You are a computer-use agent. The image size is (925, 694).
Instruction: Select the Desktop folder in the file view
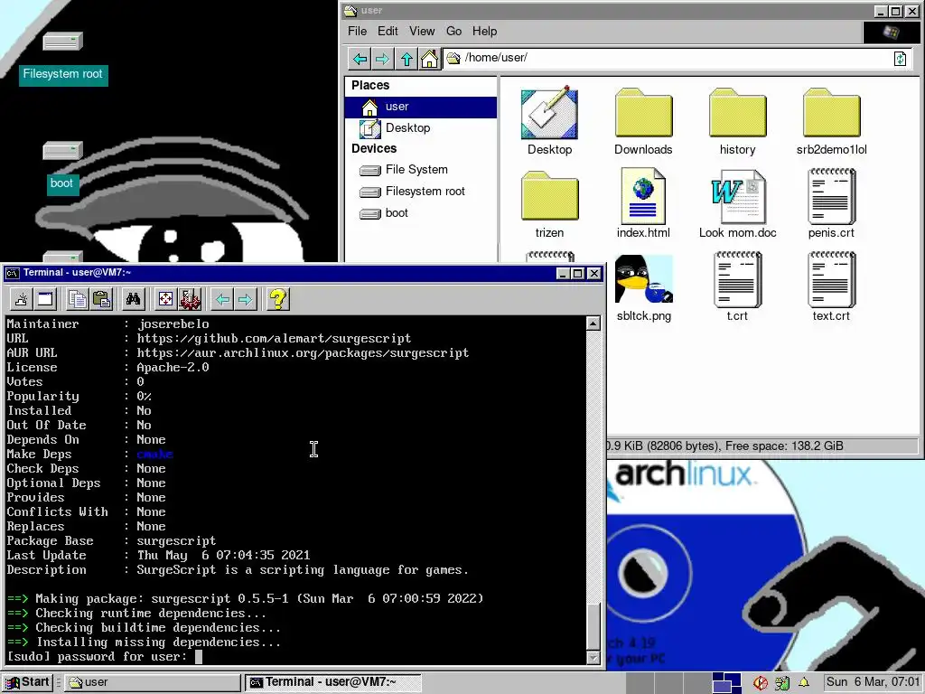click(549, 122)
